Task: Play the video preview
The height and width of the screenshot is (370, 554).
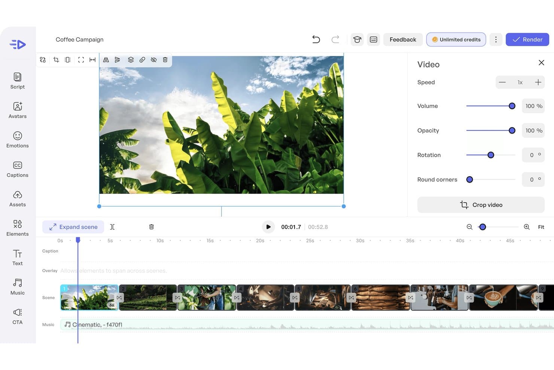Action: (x=268, y=227)
